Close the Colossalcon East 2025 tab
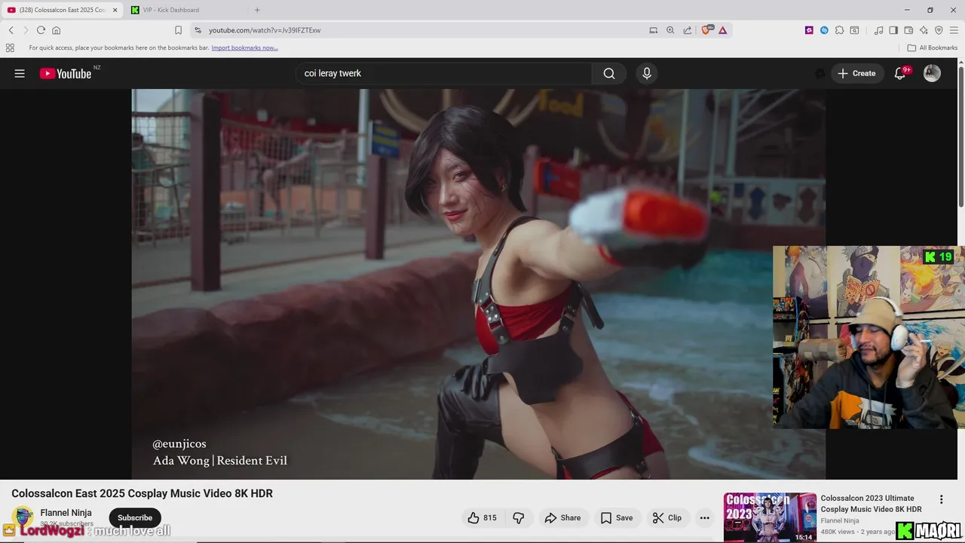 [115, 10]
